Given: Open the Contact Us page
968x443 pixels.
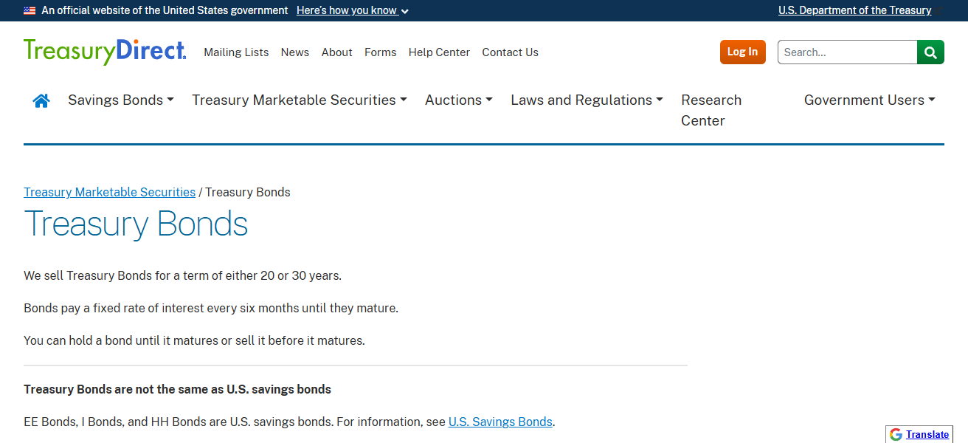Looking at the screenshot, I should [x=510, y=52].
